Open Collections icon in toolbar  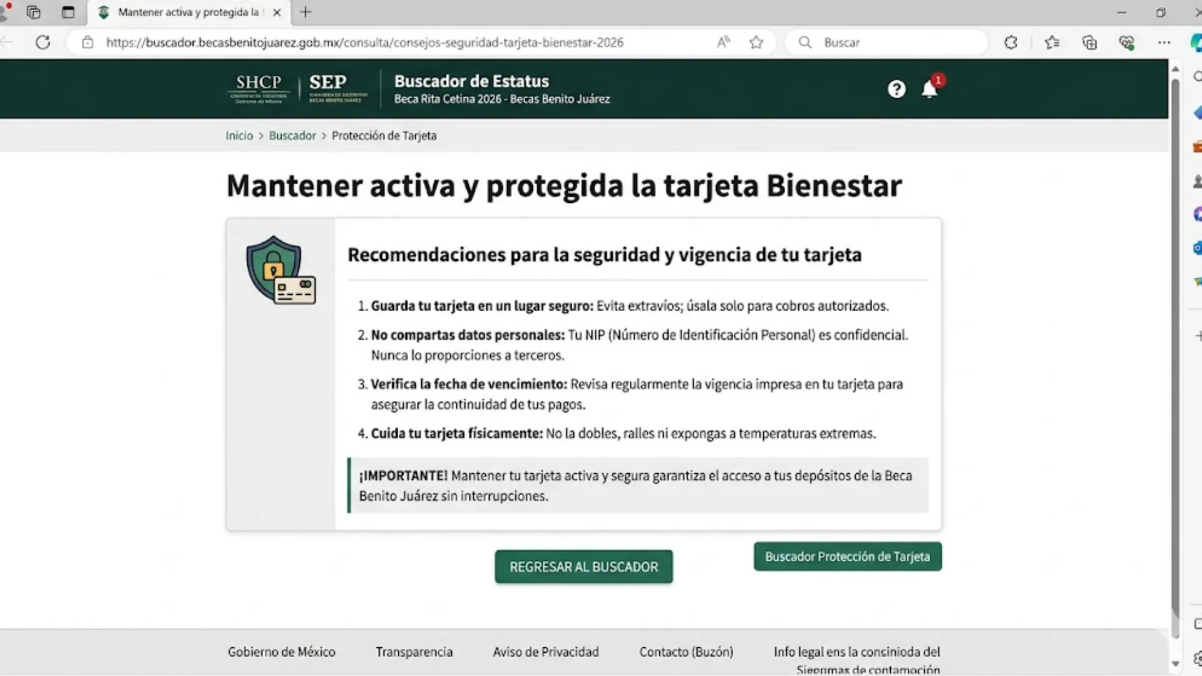1089,43
